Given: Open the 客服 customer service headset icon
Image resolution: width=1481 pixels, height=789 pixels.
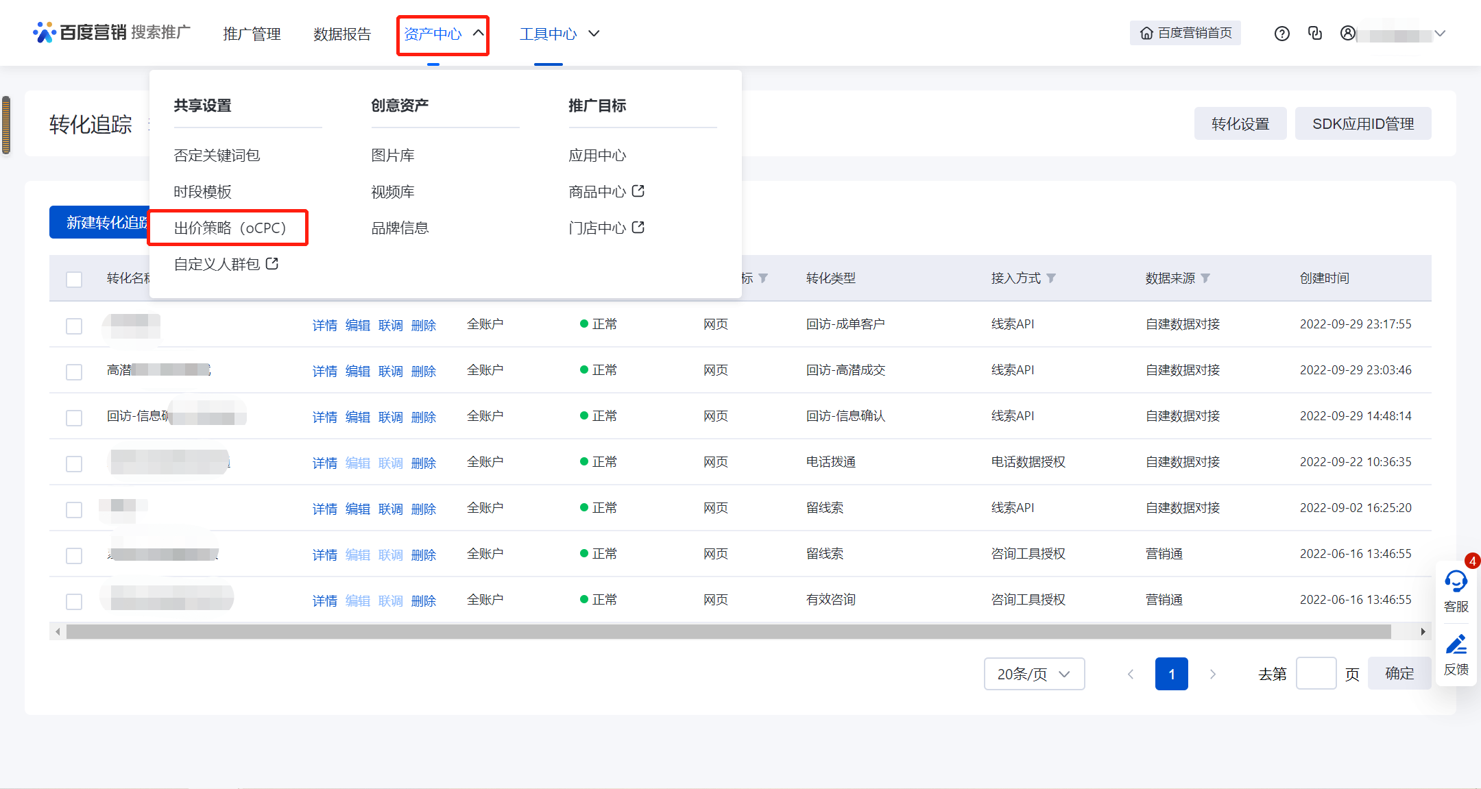Looking at the screenshot, I should coord(1456,582).
